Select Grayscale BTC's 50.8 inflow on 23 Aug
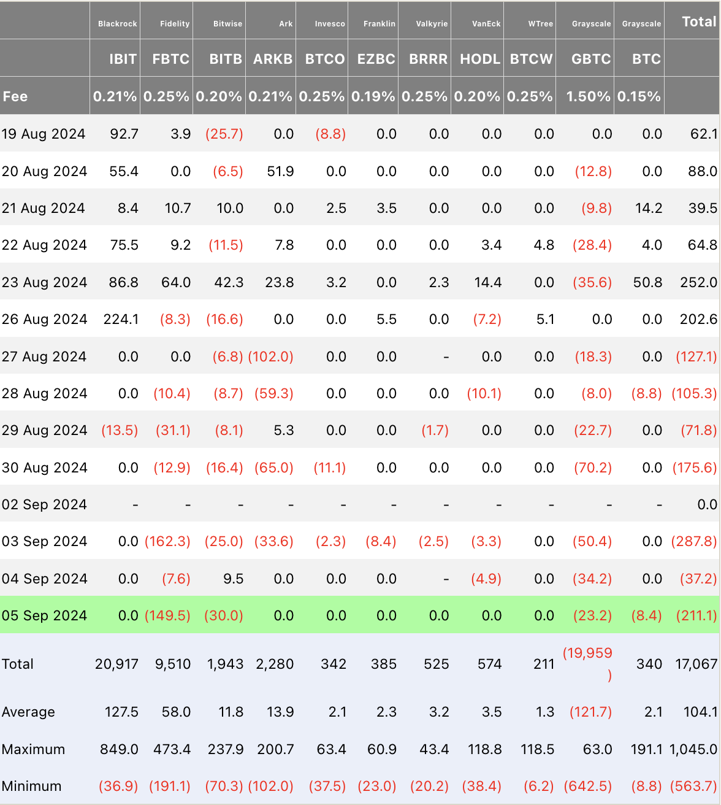The width and height of the screenshot is (721, 805). click(x=647, y=282)
